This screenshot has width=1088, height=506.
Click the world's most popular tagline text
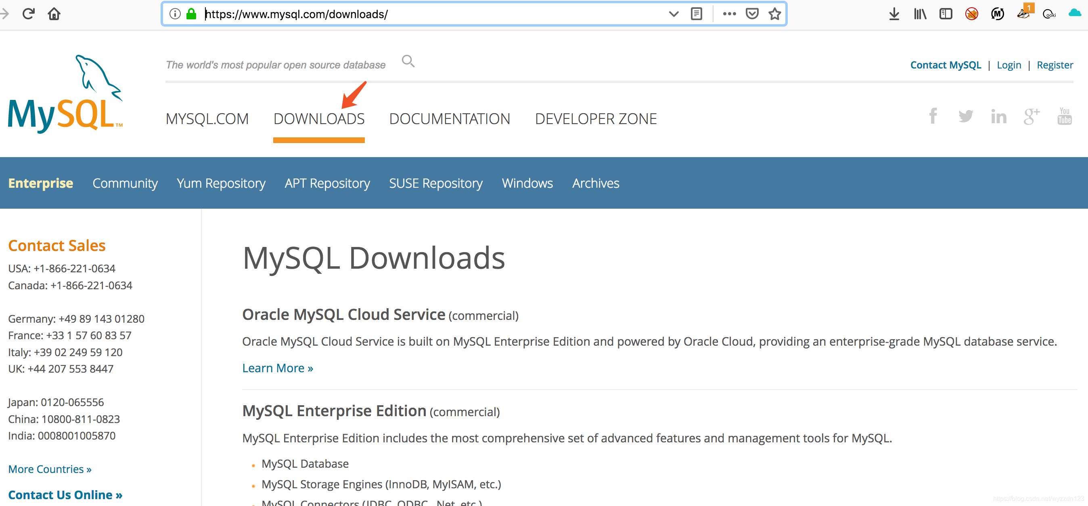pos(275,65)
